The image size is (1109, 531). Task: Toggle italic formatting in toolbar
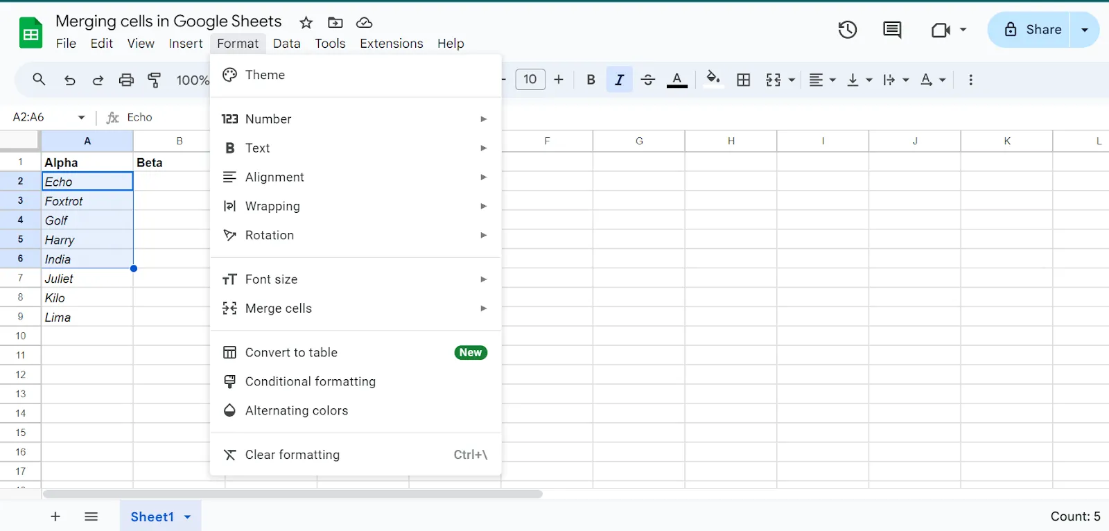tap(620, 80)
